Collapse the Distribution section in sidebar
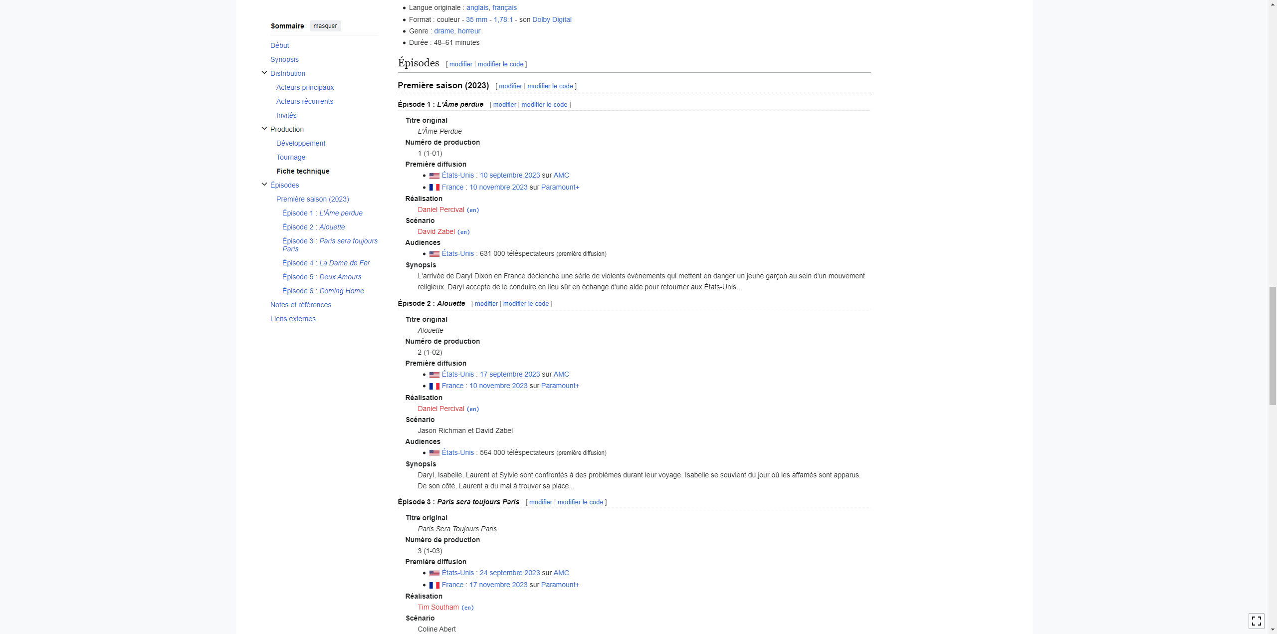The height and width of the screenshot is (634, 1277). pyautogui.click(x=264, y=73)
